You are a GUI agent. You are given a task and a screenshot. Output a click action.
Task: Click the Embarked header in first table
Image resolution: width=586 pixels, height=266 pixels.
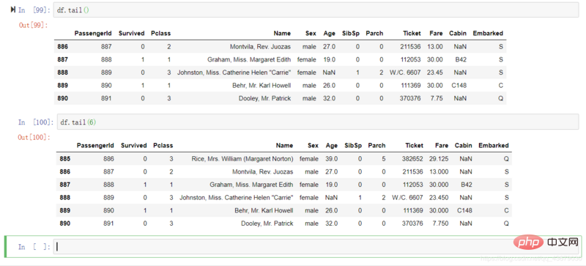pos(488,33)
